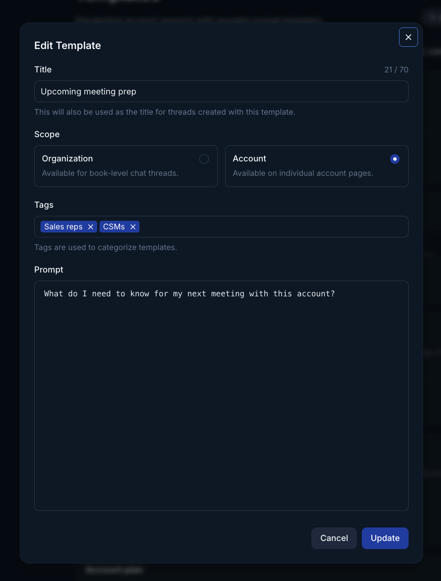Viewport: 441px width, 581px height.
Task: Click the Account scope card
Action: click(317, 166)
